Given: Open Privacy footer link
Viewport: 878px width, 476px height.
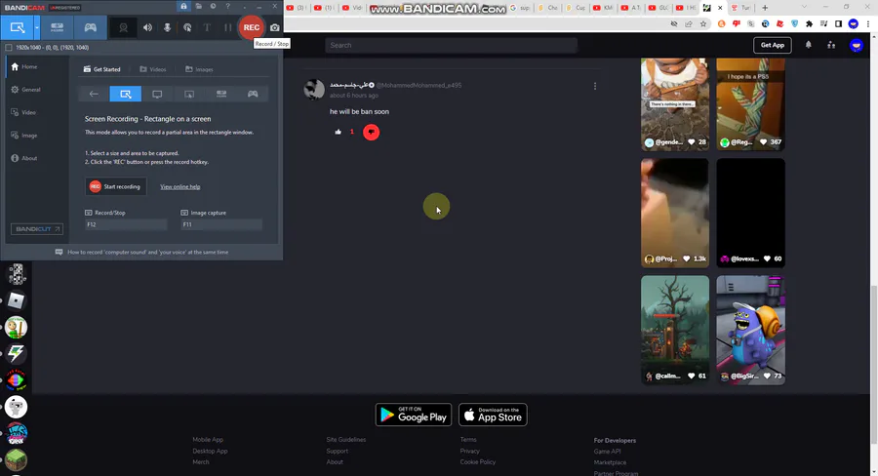Looking at the screenshot, I should (x=469, y=451).
